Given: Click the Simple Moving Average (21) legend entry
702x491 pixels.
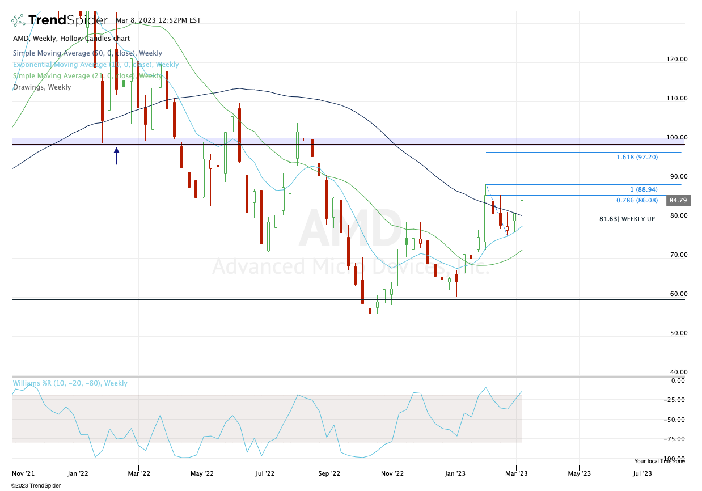Looking at the screenshot, I should click(87, 76).
